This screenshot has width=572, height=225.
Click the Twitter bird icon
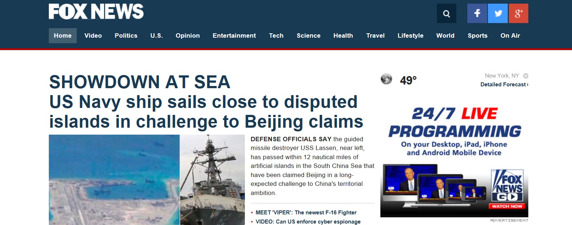coord(498,14)
